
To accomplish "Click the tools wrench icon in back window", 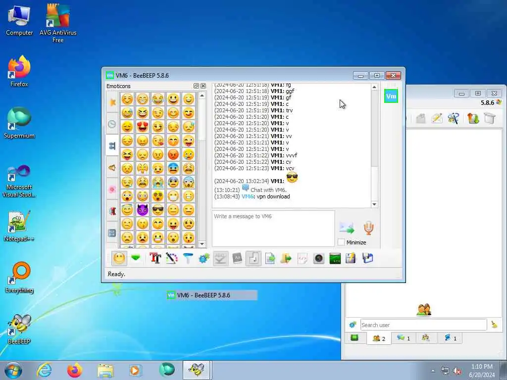I will pyautogui.click(x=454, y=118).
